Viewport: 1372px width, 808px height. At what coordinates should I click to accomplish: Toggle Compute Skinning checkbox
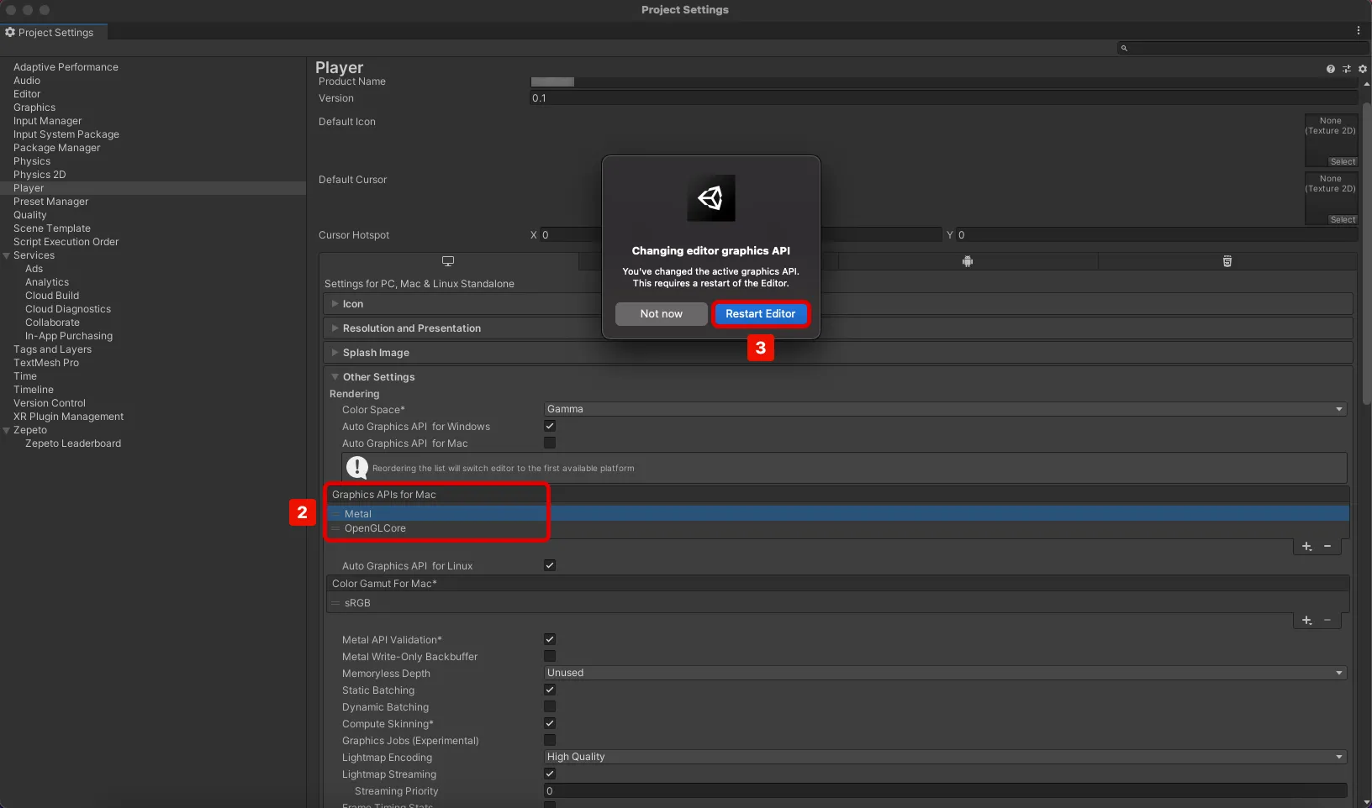pos(550,723)
